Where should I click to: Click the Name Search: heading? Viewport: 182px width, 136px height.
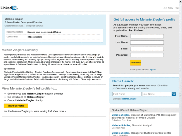coord(123,81)
